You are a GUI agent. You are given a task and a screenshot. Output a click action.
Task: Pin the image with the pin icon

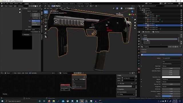coord(40,6)
